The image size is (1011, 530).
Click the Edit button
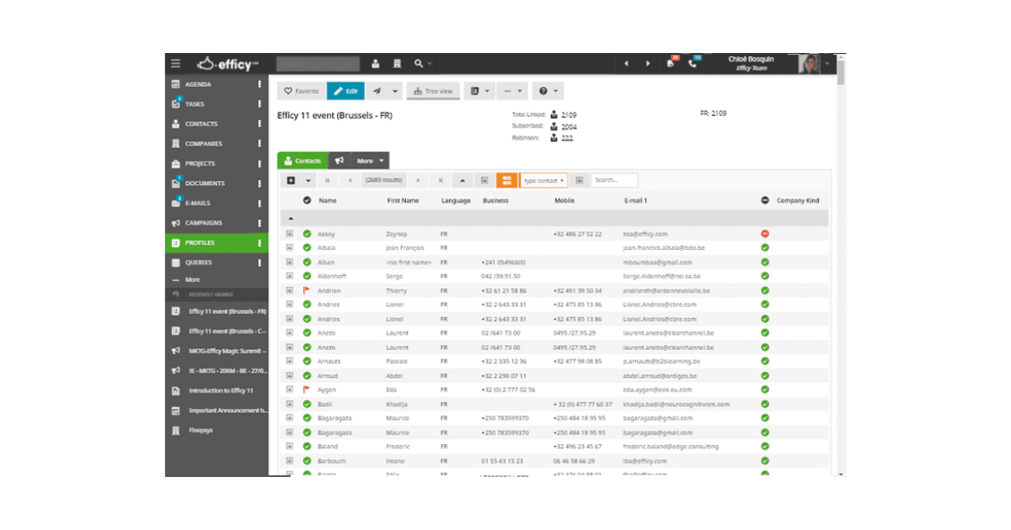tap(346, 91)
